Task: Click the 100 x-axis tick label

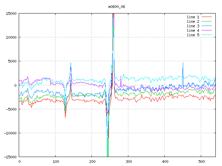Action: pos(55,162)
